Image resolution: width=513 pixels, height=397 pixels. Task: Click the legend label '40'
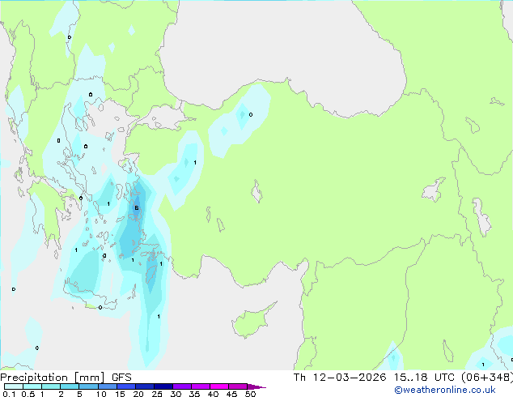pos(213,394)
